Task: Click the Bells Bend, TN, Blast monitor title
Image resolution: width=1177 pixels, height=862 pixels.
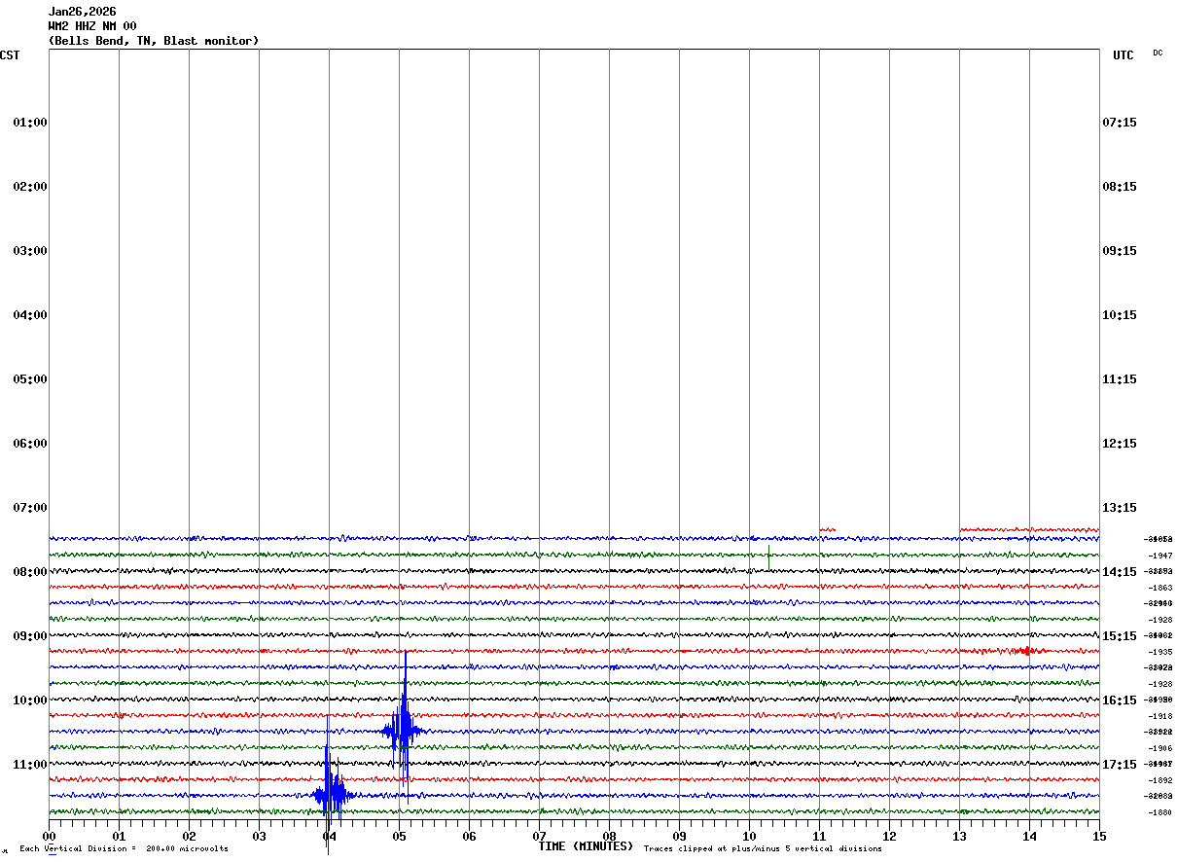Action: click(154, 41)
